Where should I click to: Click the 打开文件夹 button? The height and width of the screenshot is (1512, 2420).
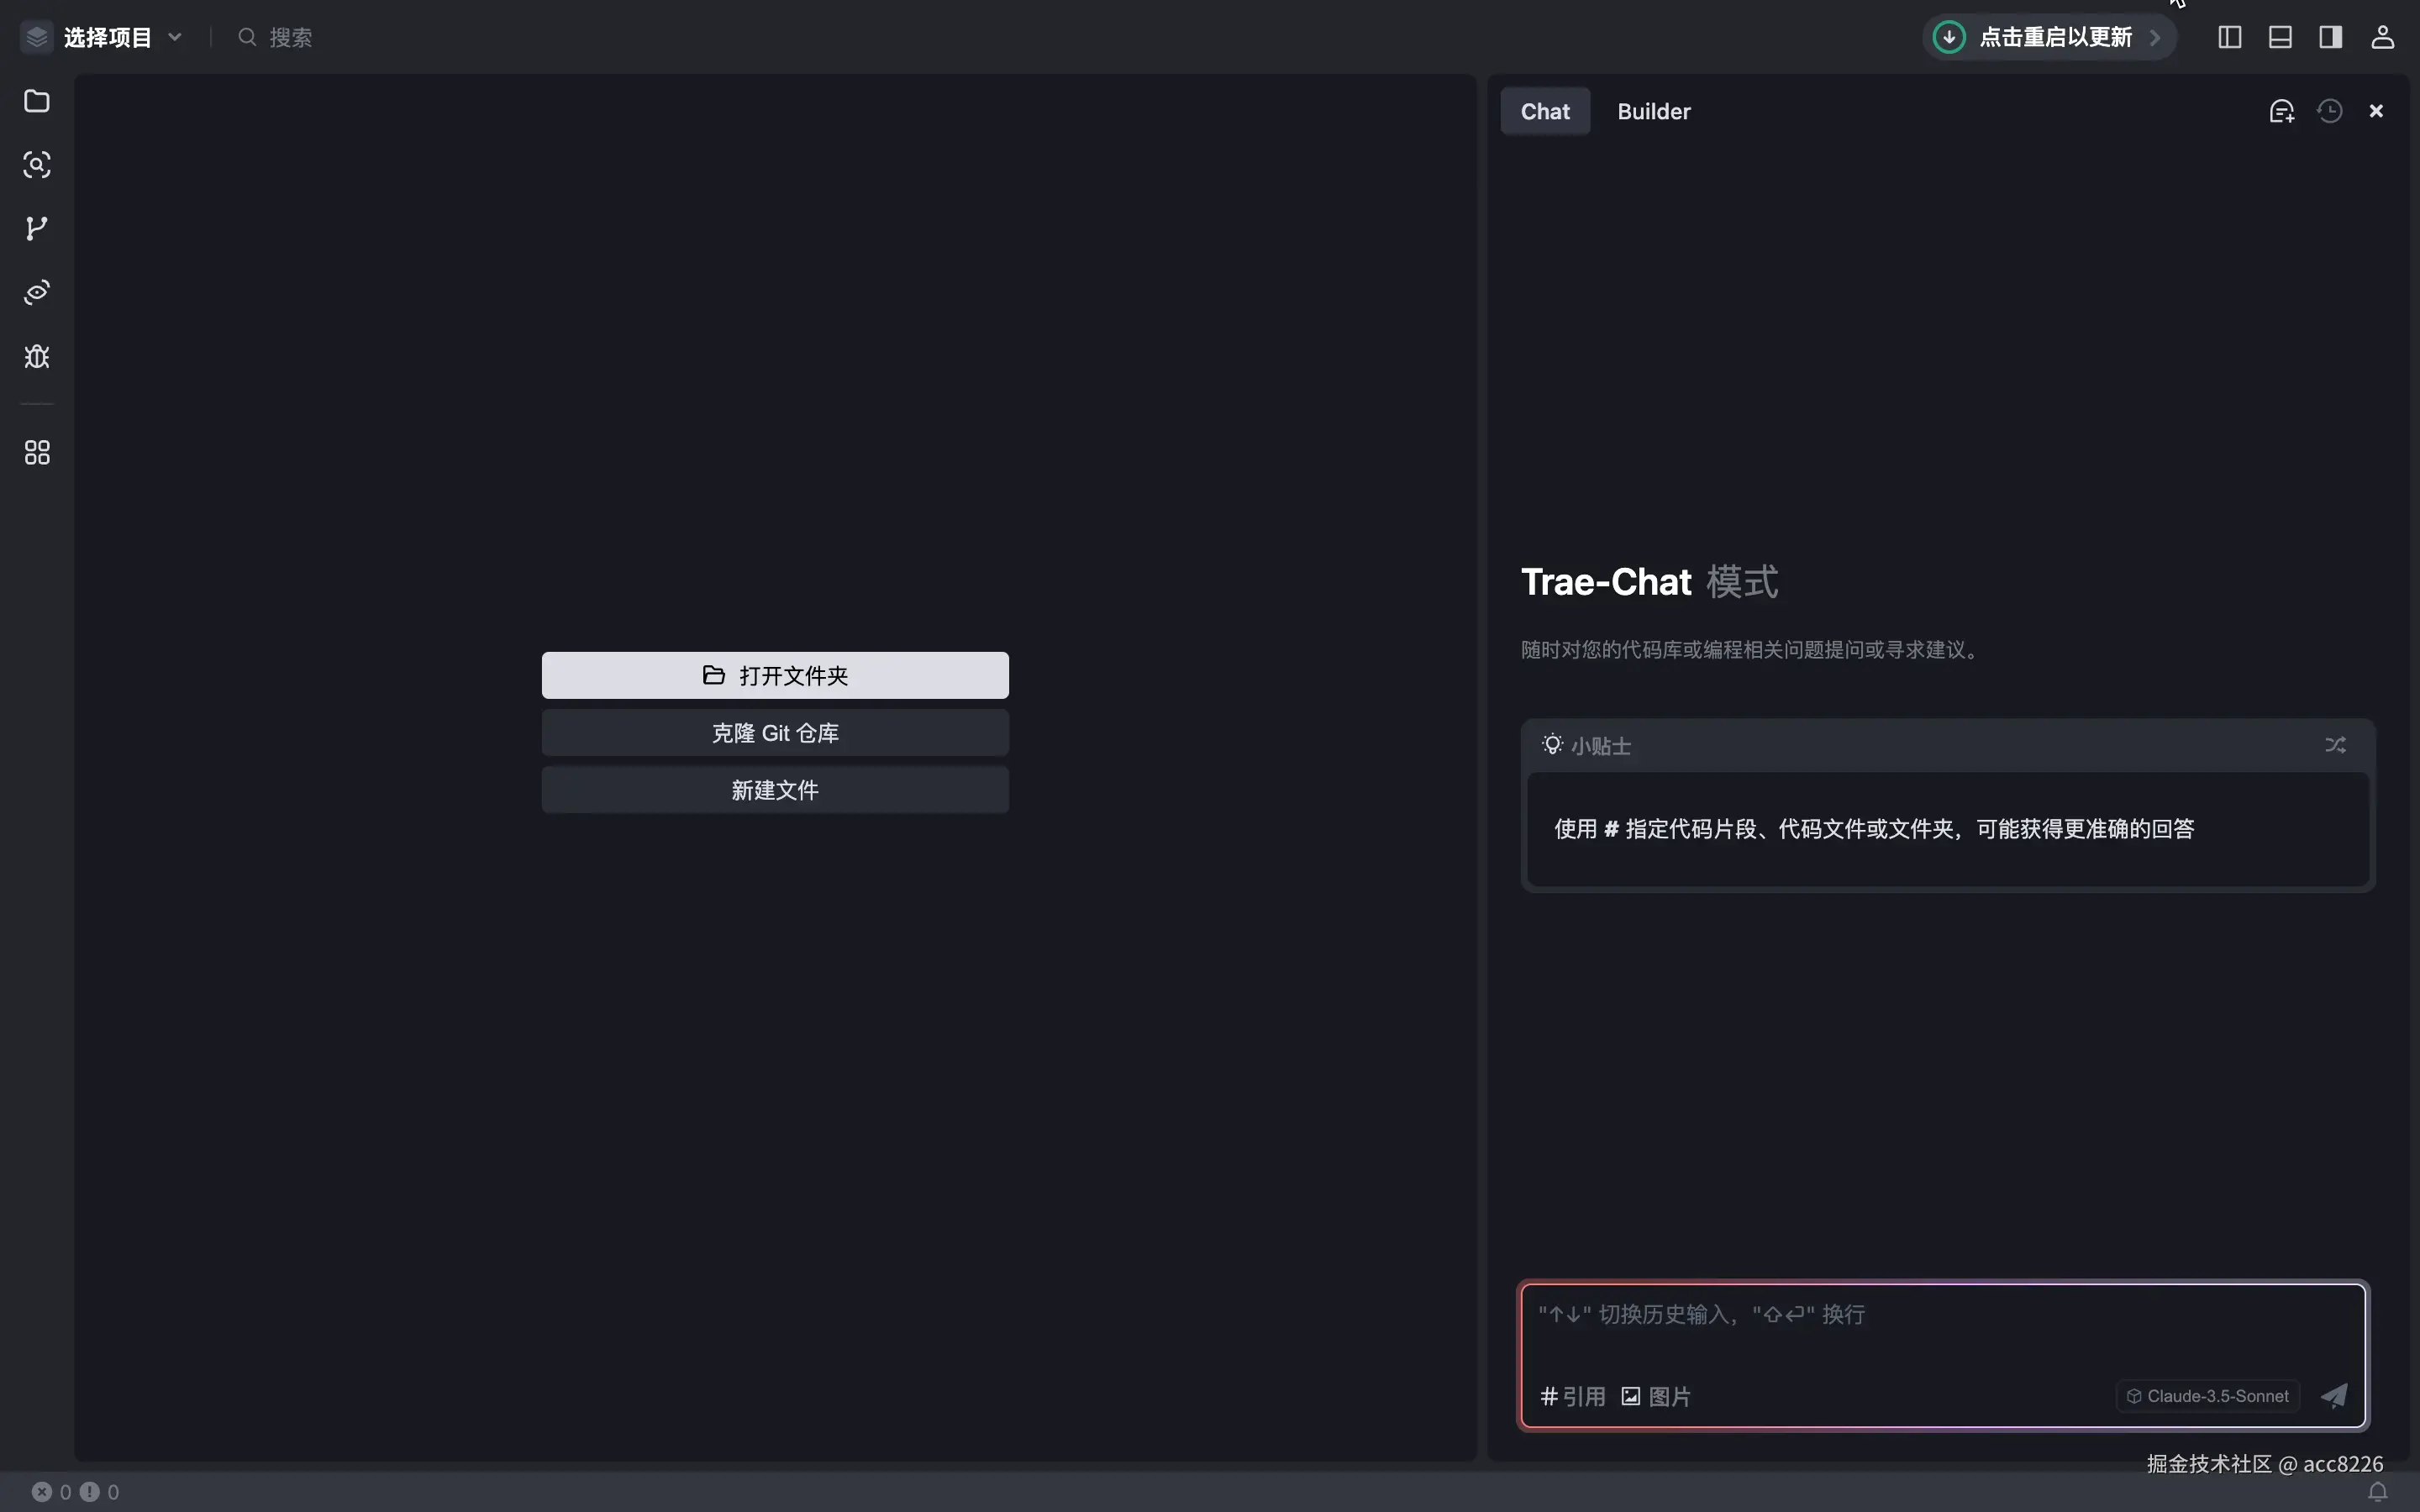775,675
